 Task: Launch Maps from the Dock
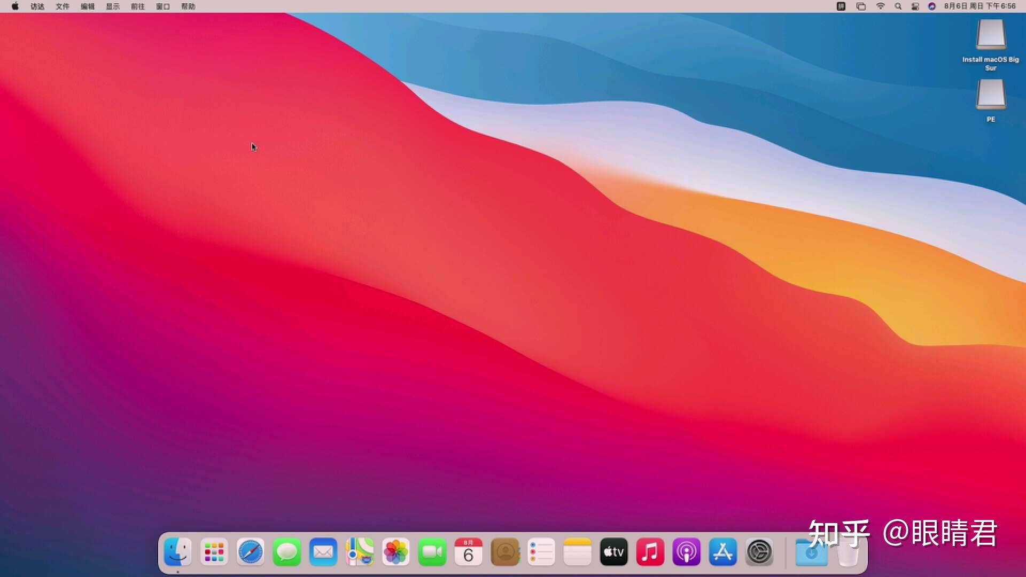(359, 552)
